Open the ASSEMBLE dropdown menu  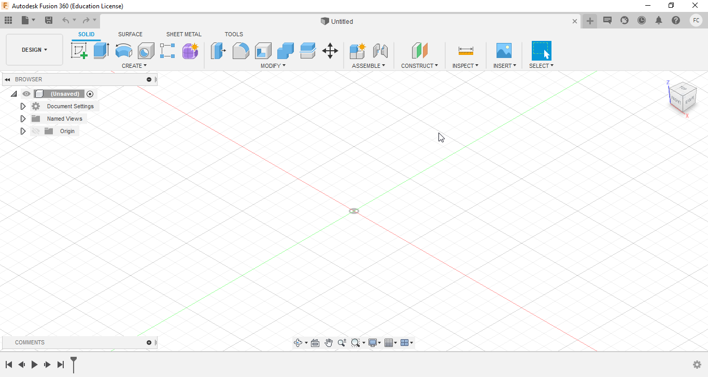coord(369,66)
